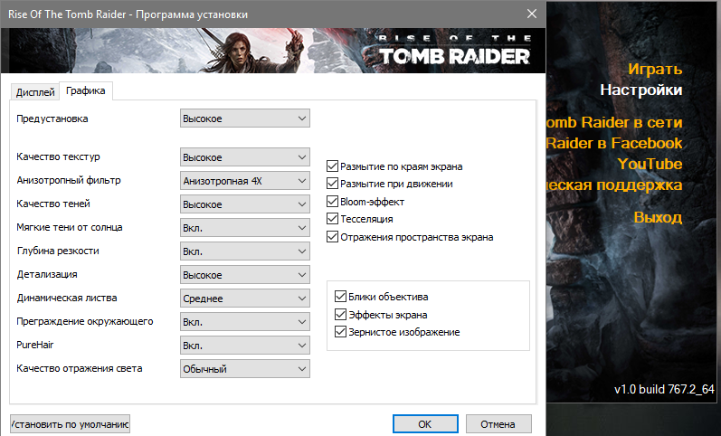Click the PureHair label

click(35, 345)
